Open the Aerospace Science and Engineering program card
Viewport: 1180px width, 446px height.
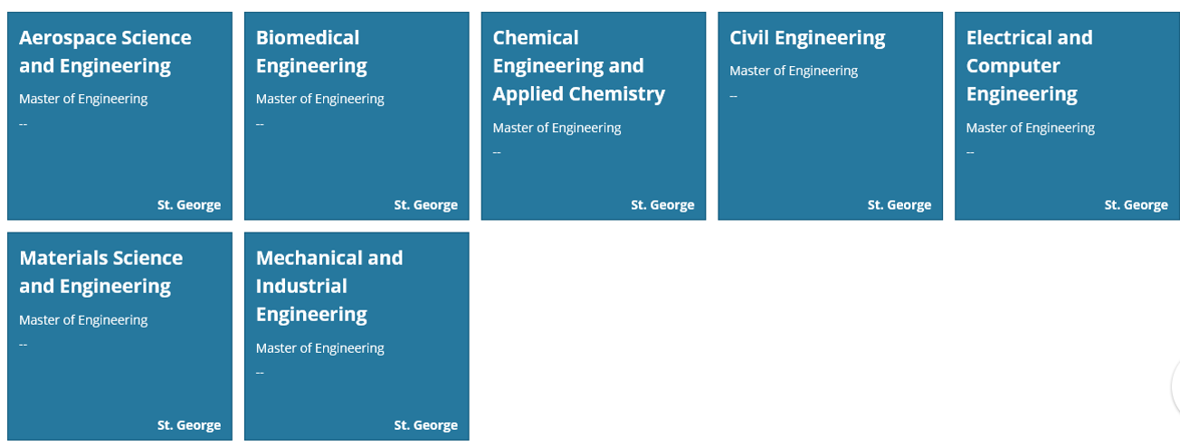(x=119, y=116)
